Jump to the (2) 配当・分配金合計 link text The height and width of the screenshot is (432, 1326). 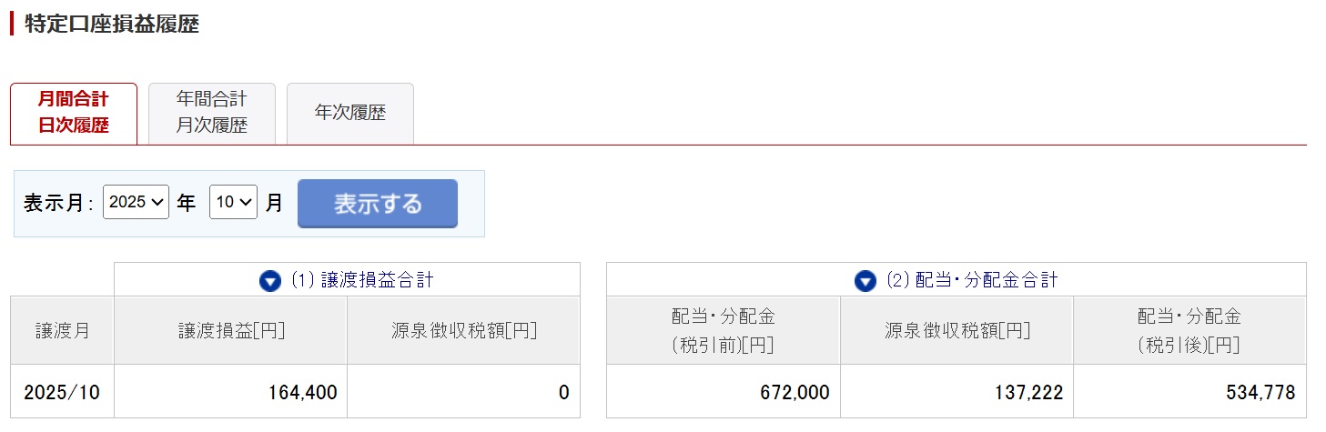click(x=972, y=281)
